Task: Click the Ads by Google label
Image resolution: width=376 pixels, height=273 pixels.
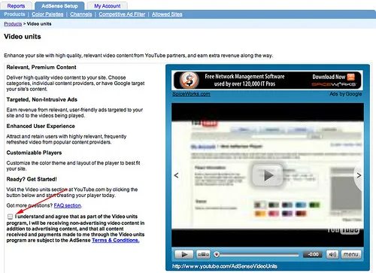Action: pyautogui.click(x=345, y=94)
